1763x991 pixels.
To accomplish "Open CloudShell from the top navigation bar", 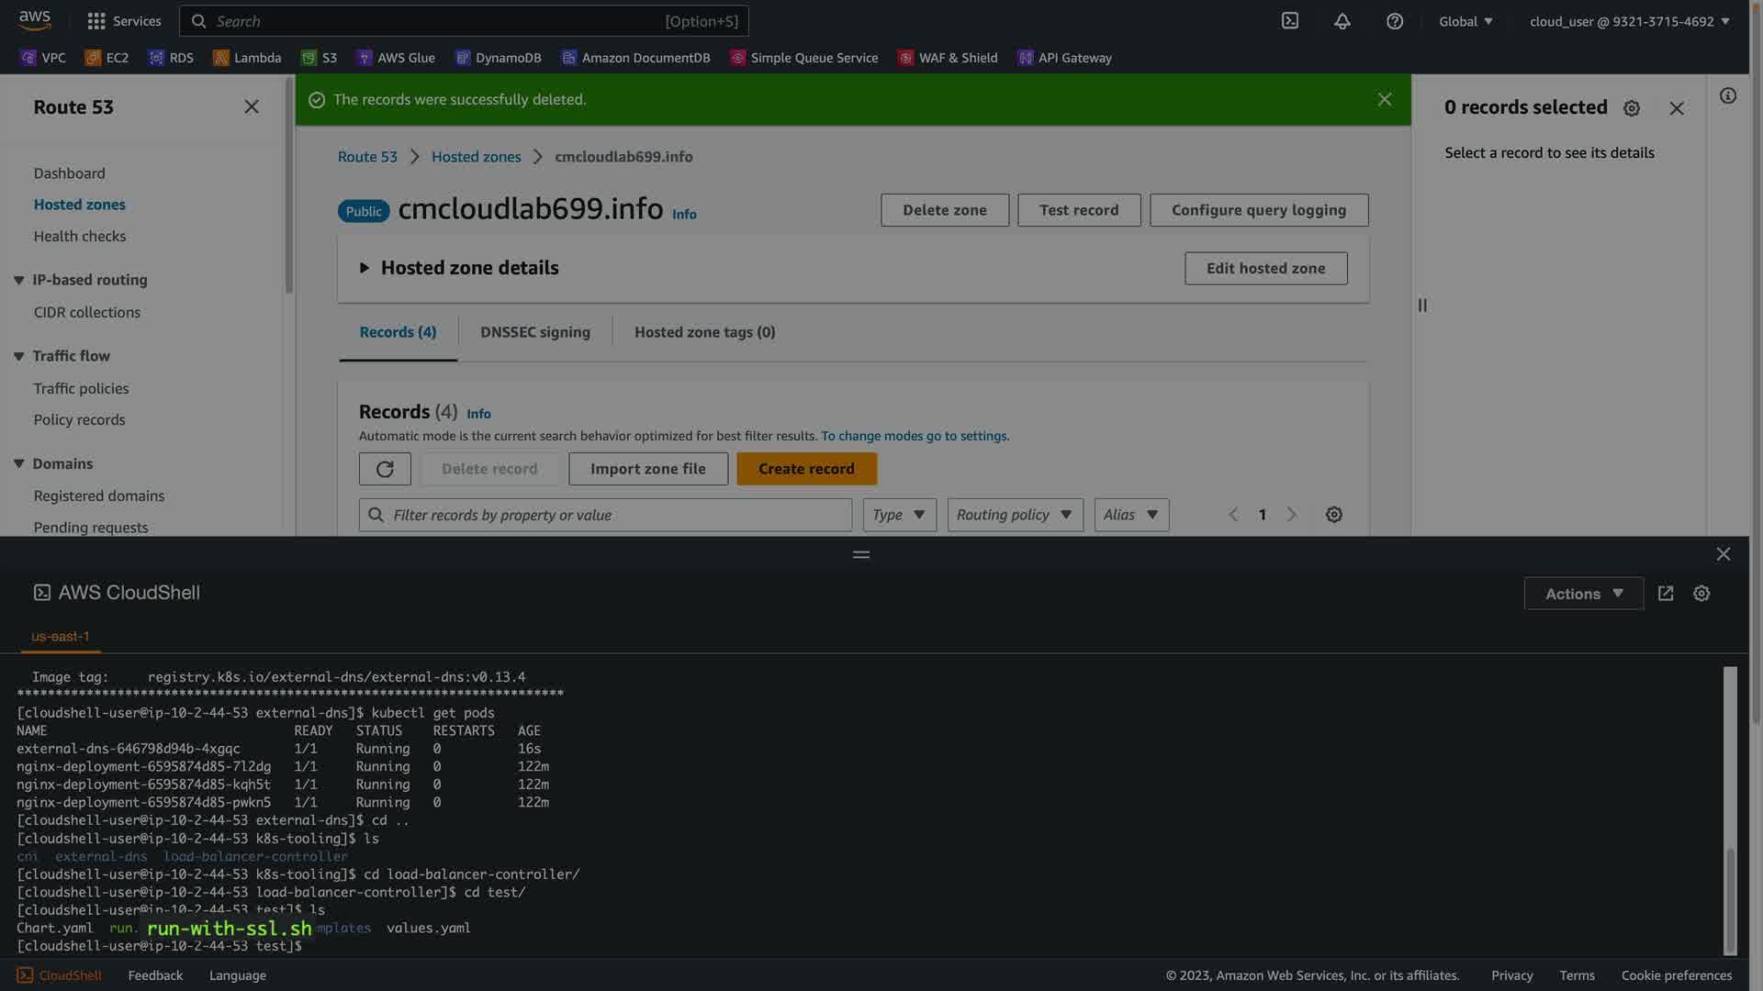I will click(x=1290, y=21).
